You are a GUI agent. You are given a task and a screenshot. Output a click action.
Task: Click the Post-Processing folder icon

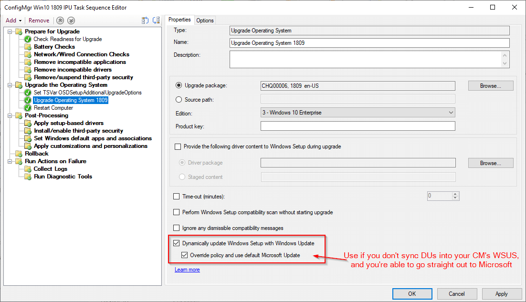[x=19, y=115]
